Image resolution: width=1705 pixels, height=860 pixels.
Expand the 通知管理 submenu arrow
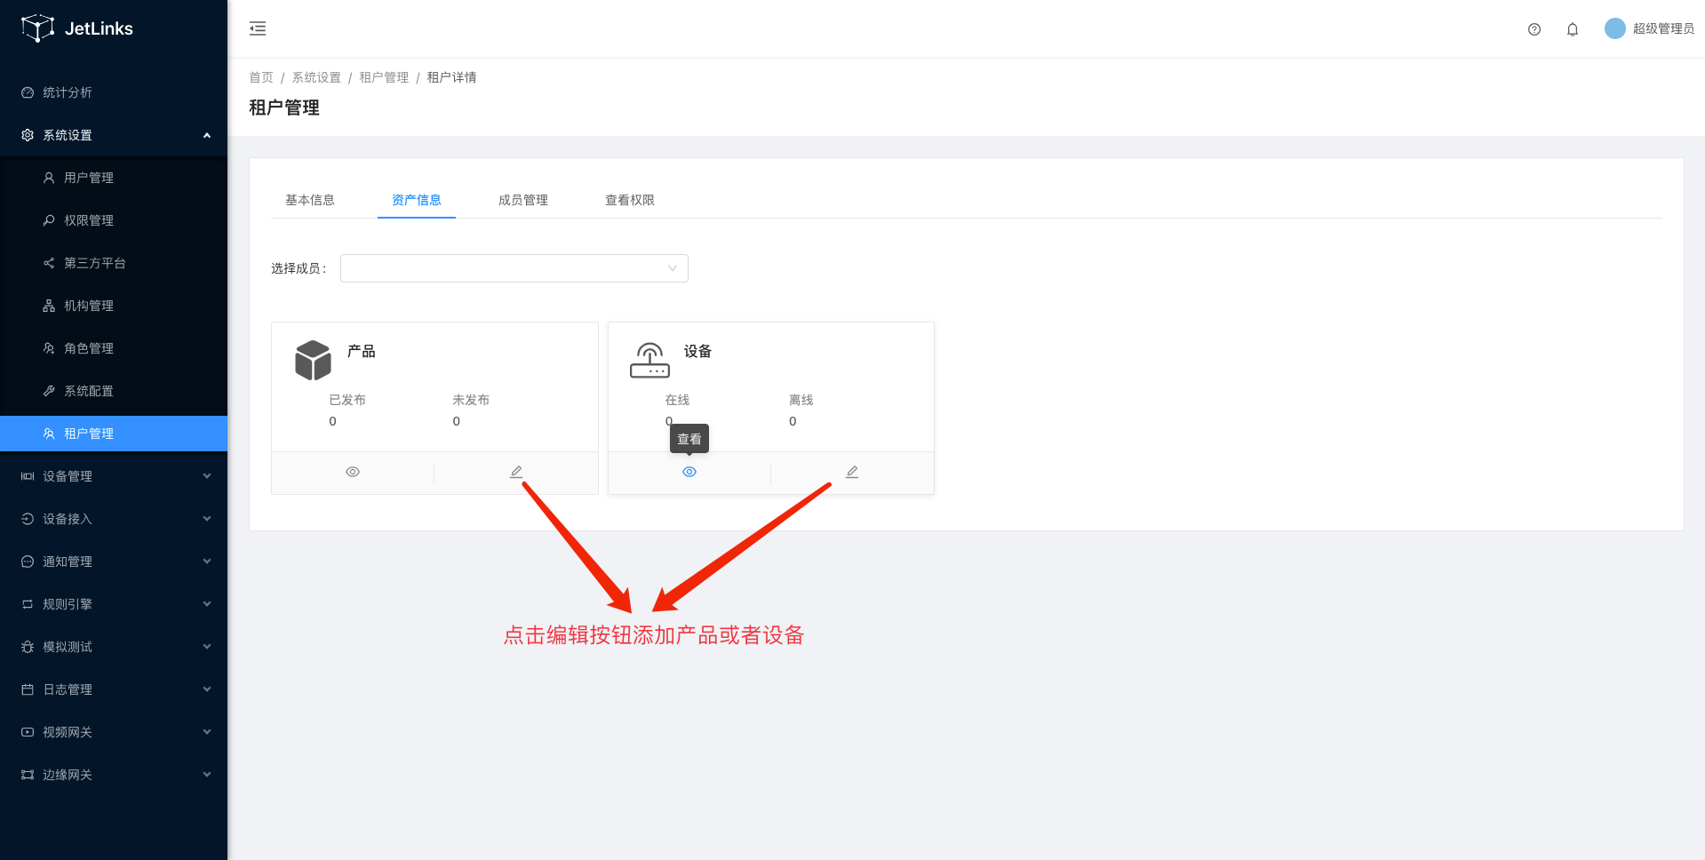207,561
